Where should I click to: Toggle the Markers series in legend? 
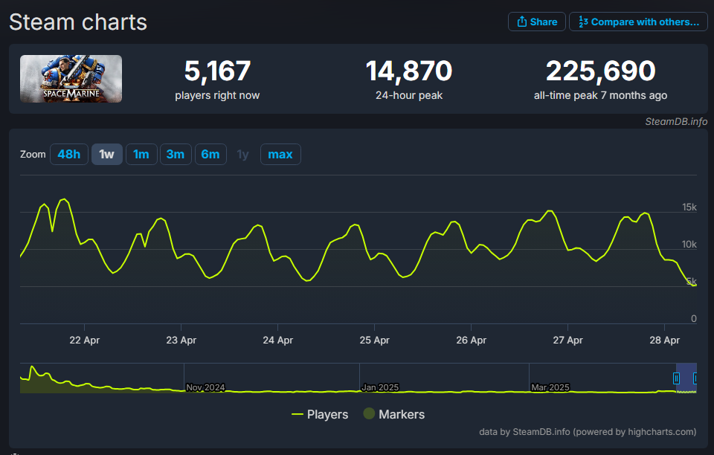(394, 414)
